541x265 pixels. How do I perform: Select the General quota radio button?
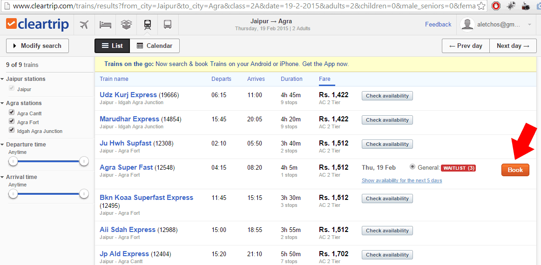(413, 167)
